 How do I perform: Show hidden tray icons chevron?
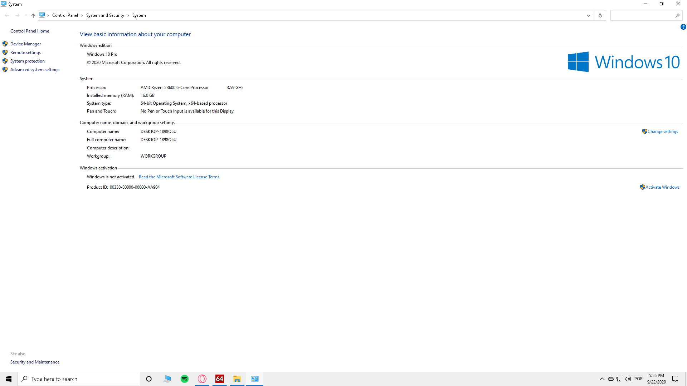(x=602, y=379)
